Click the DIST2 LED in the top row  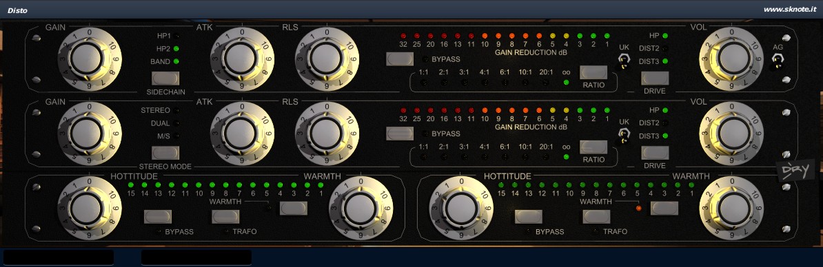pos(666,48)
